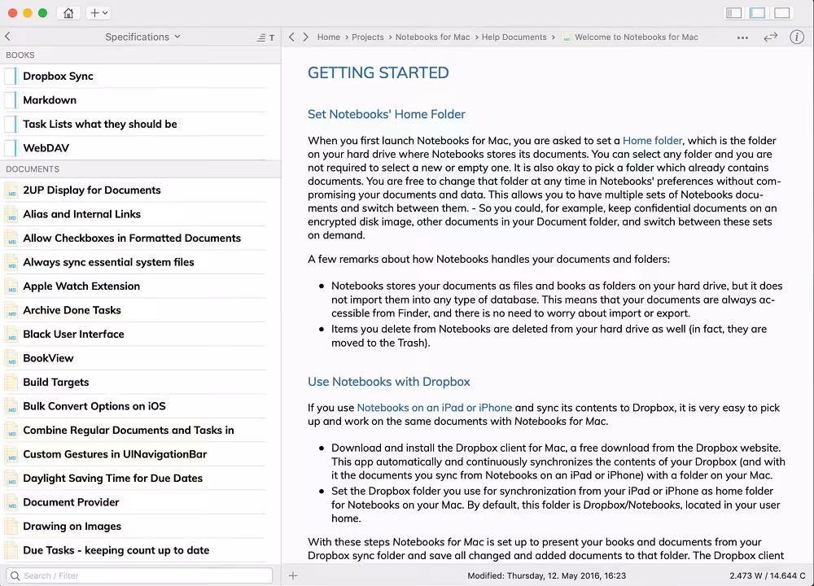Open the Home breadcrumb
The width and height of the screenshot is (814, 586).
(x=329, y=37)
